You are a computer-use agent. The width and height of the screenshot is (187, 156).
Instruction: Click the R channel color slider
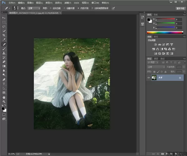coord(165,19)
